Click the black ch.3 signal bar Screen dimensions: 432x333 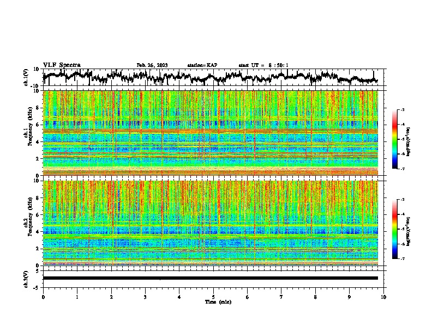[210, 278]
